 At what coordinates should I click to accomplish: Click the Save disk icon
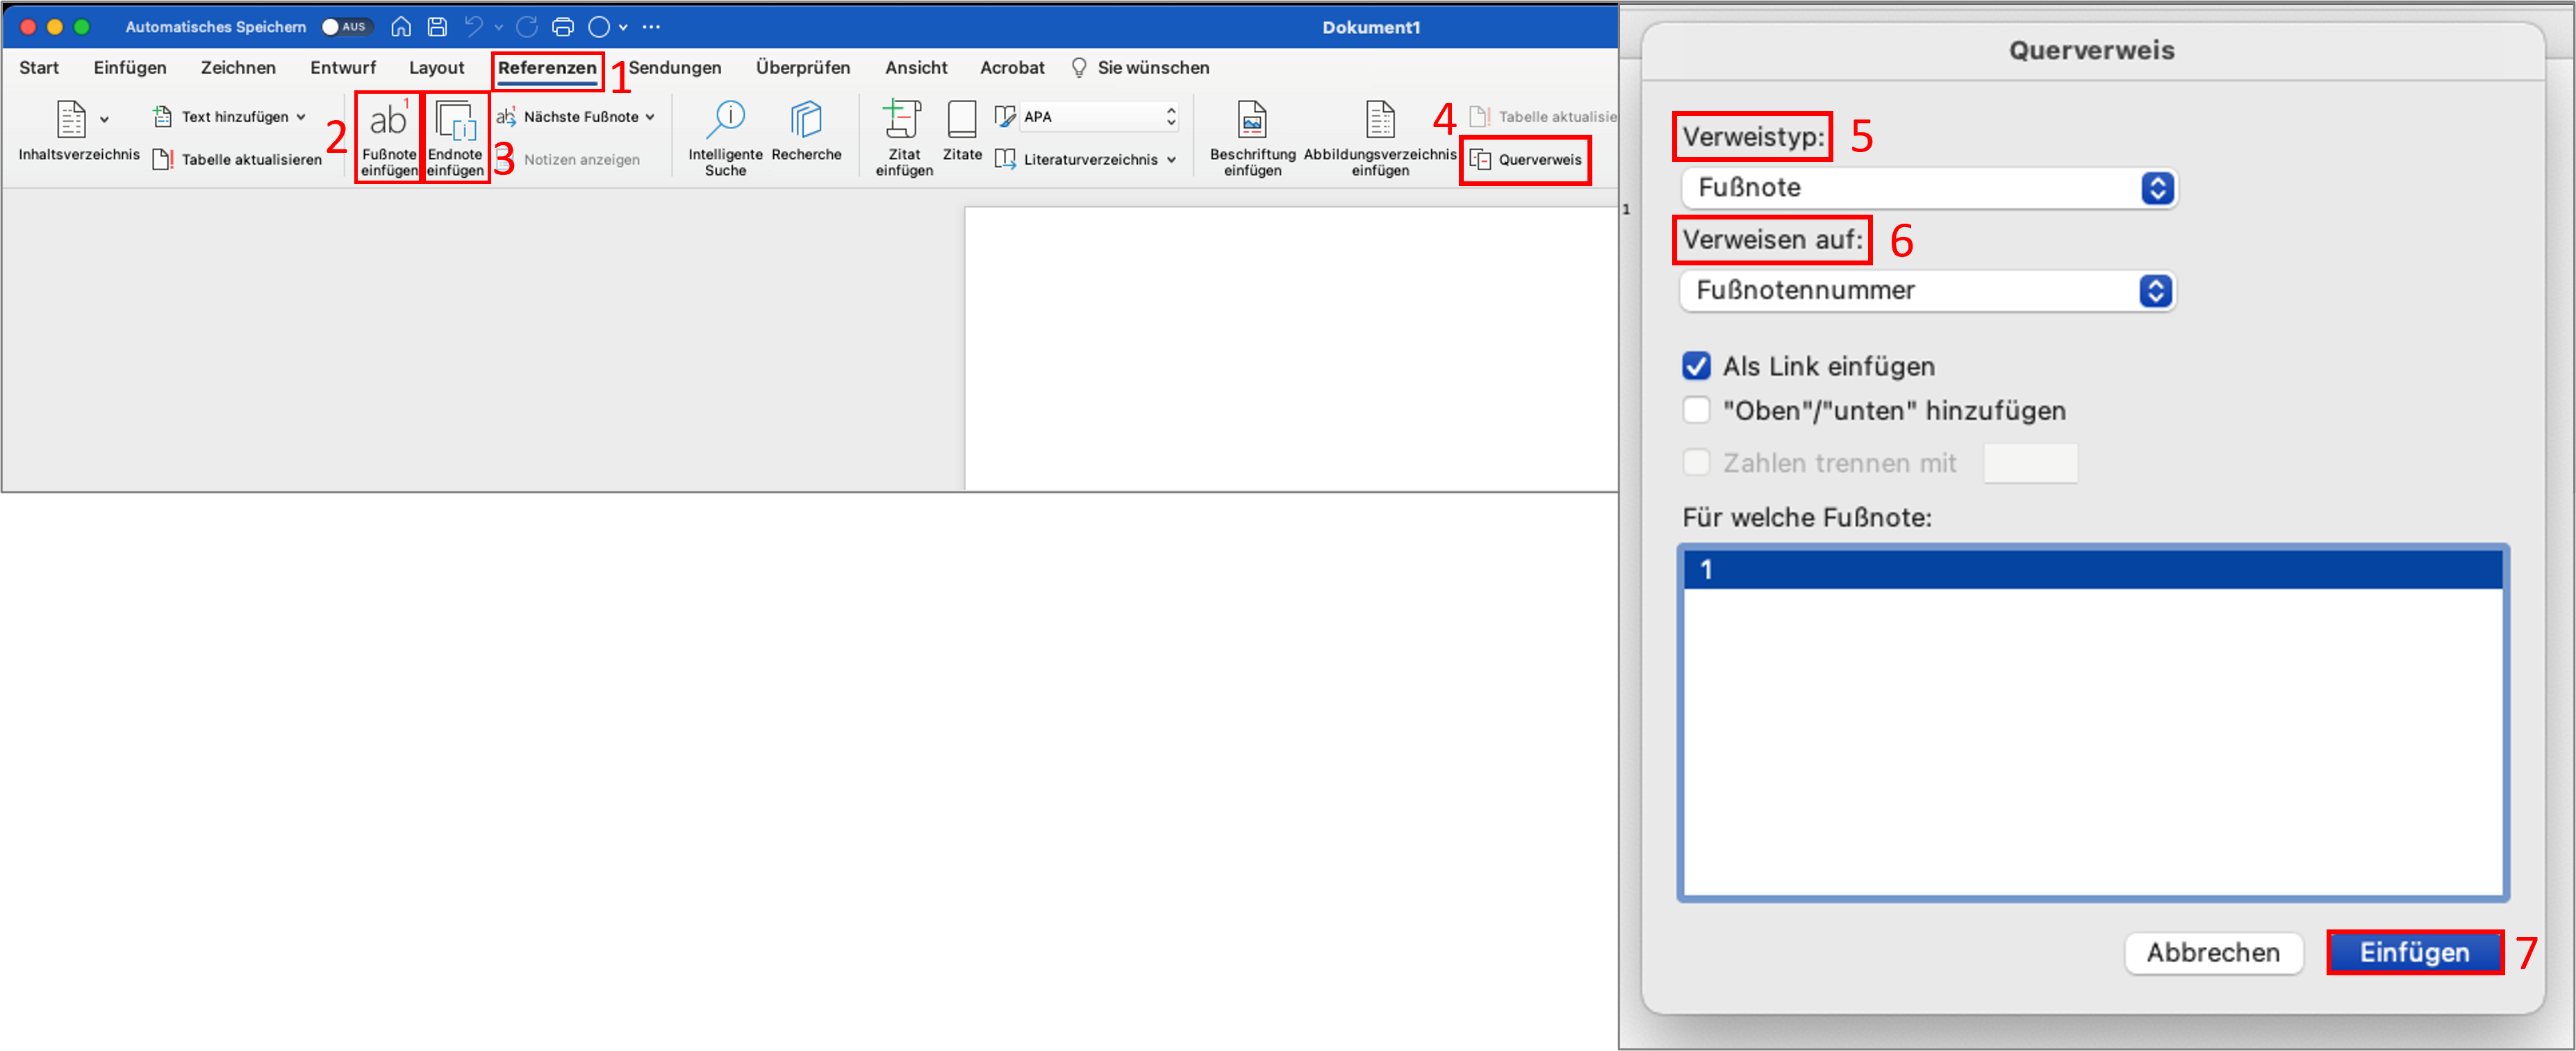(437, 27)
